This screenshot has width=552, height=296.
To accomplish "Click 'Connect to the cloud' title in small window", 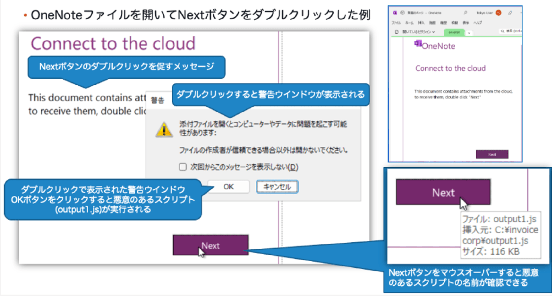I will (x=450, y=68).
